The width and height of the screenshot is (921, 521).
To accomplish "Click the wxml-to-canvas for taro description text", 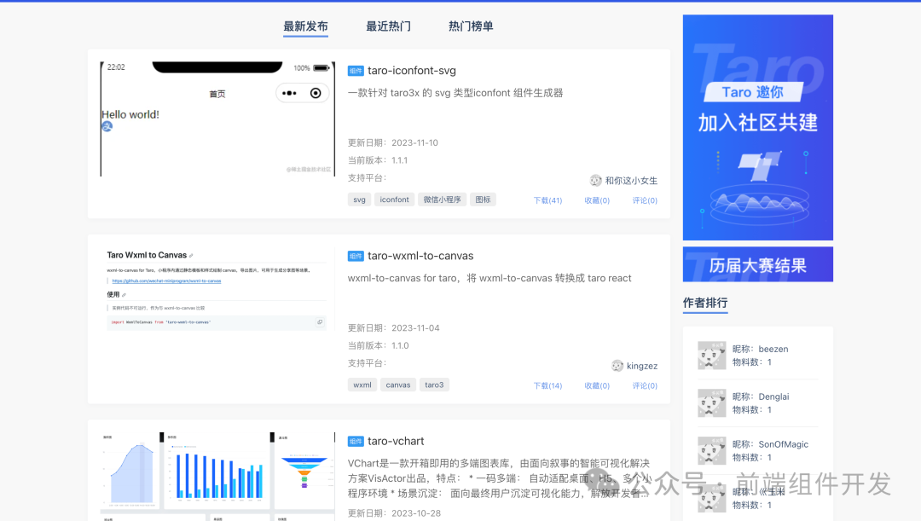I will [x=489, y=278].
